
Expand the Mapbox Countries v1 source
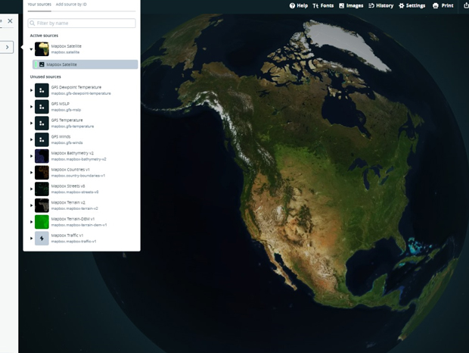(31, 173)
